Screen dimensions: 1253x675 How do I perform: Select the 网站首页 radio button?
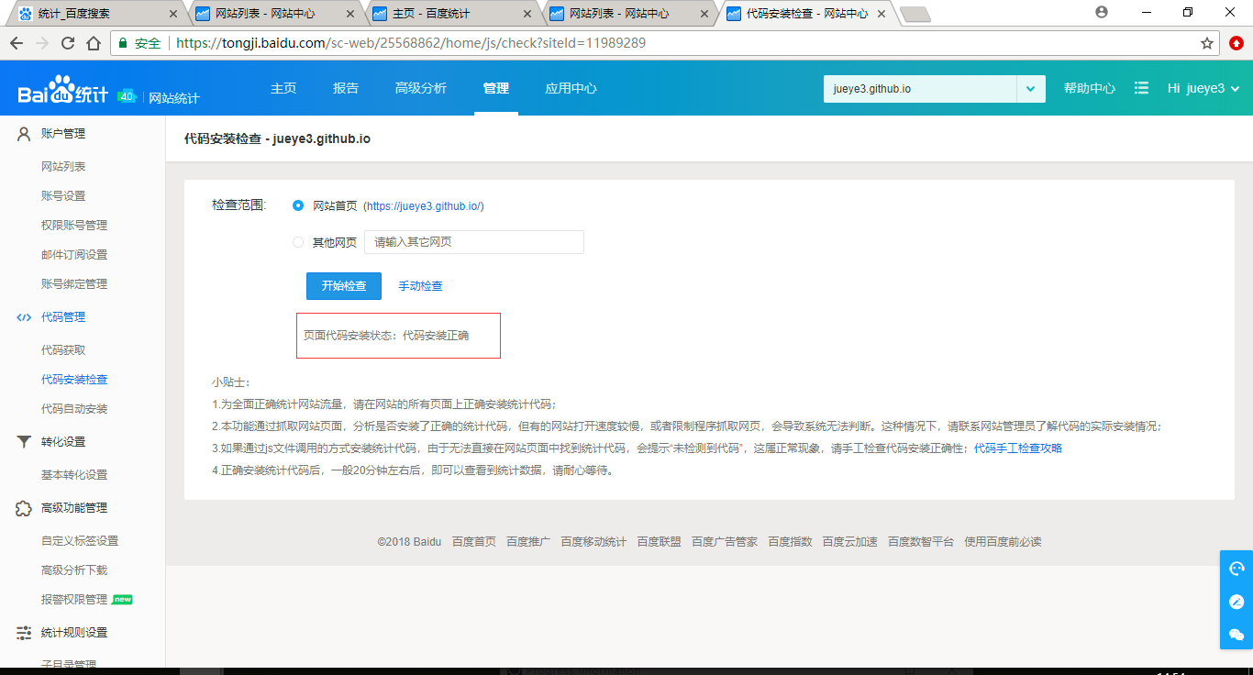(x=298, y=205)
